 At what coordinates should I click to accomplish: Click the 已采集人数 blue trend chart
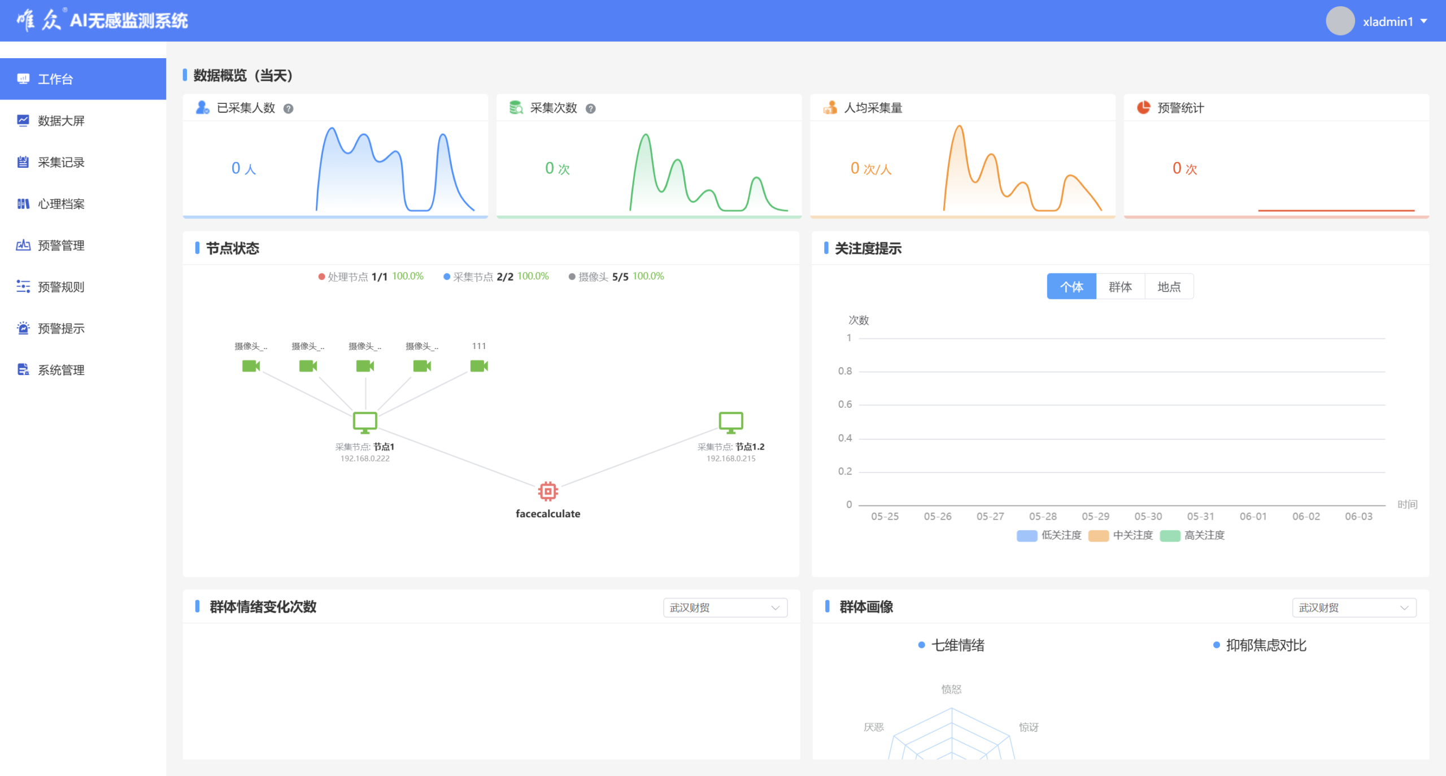coord(395,168)
